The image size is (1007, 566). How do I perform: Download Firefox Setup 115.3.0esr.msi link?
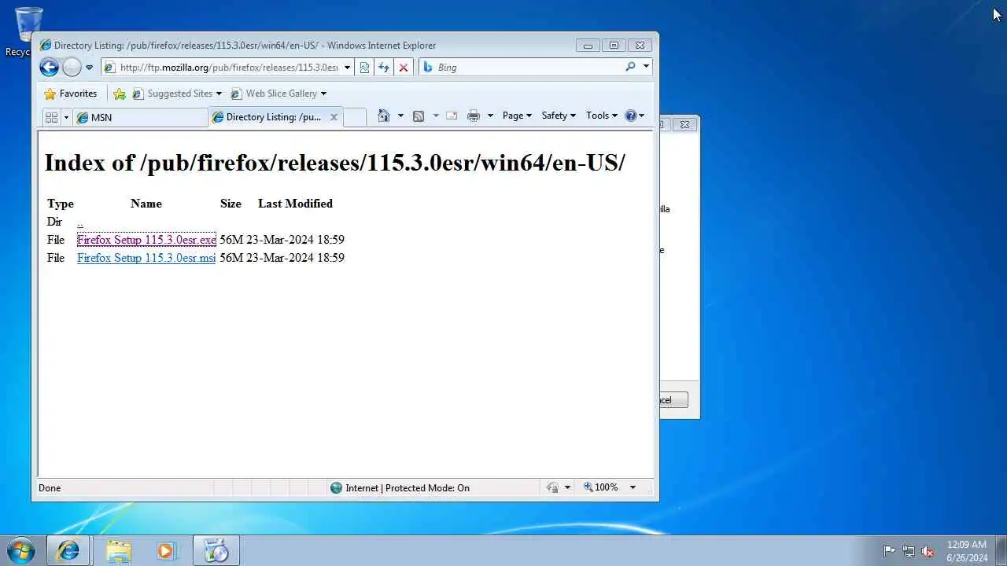pos(146,258)
